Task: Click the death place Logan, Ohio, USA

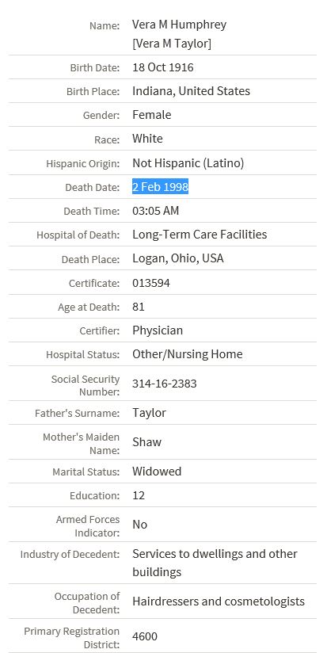Action: 177,258
